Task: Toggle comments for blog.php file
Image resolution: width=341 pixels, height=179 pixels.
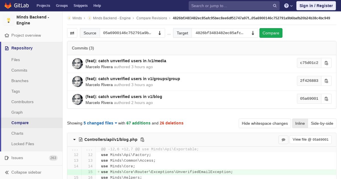Action: (283, 140)
